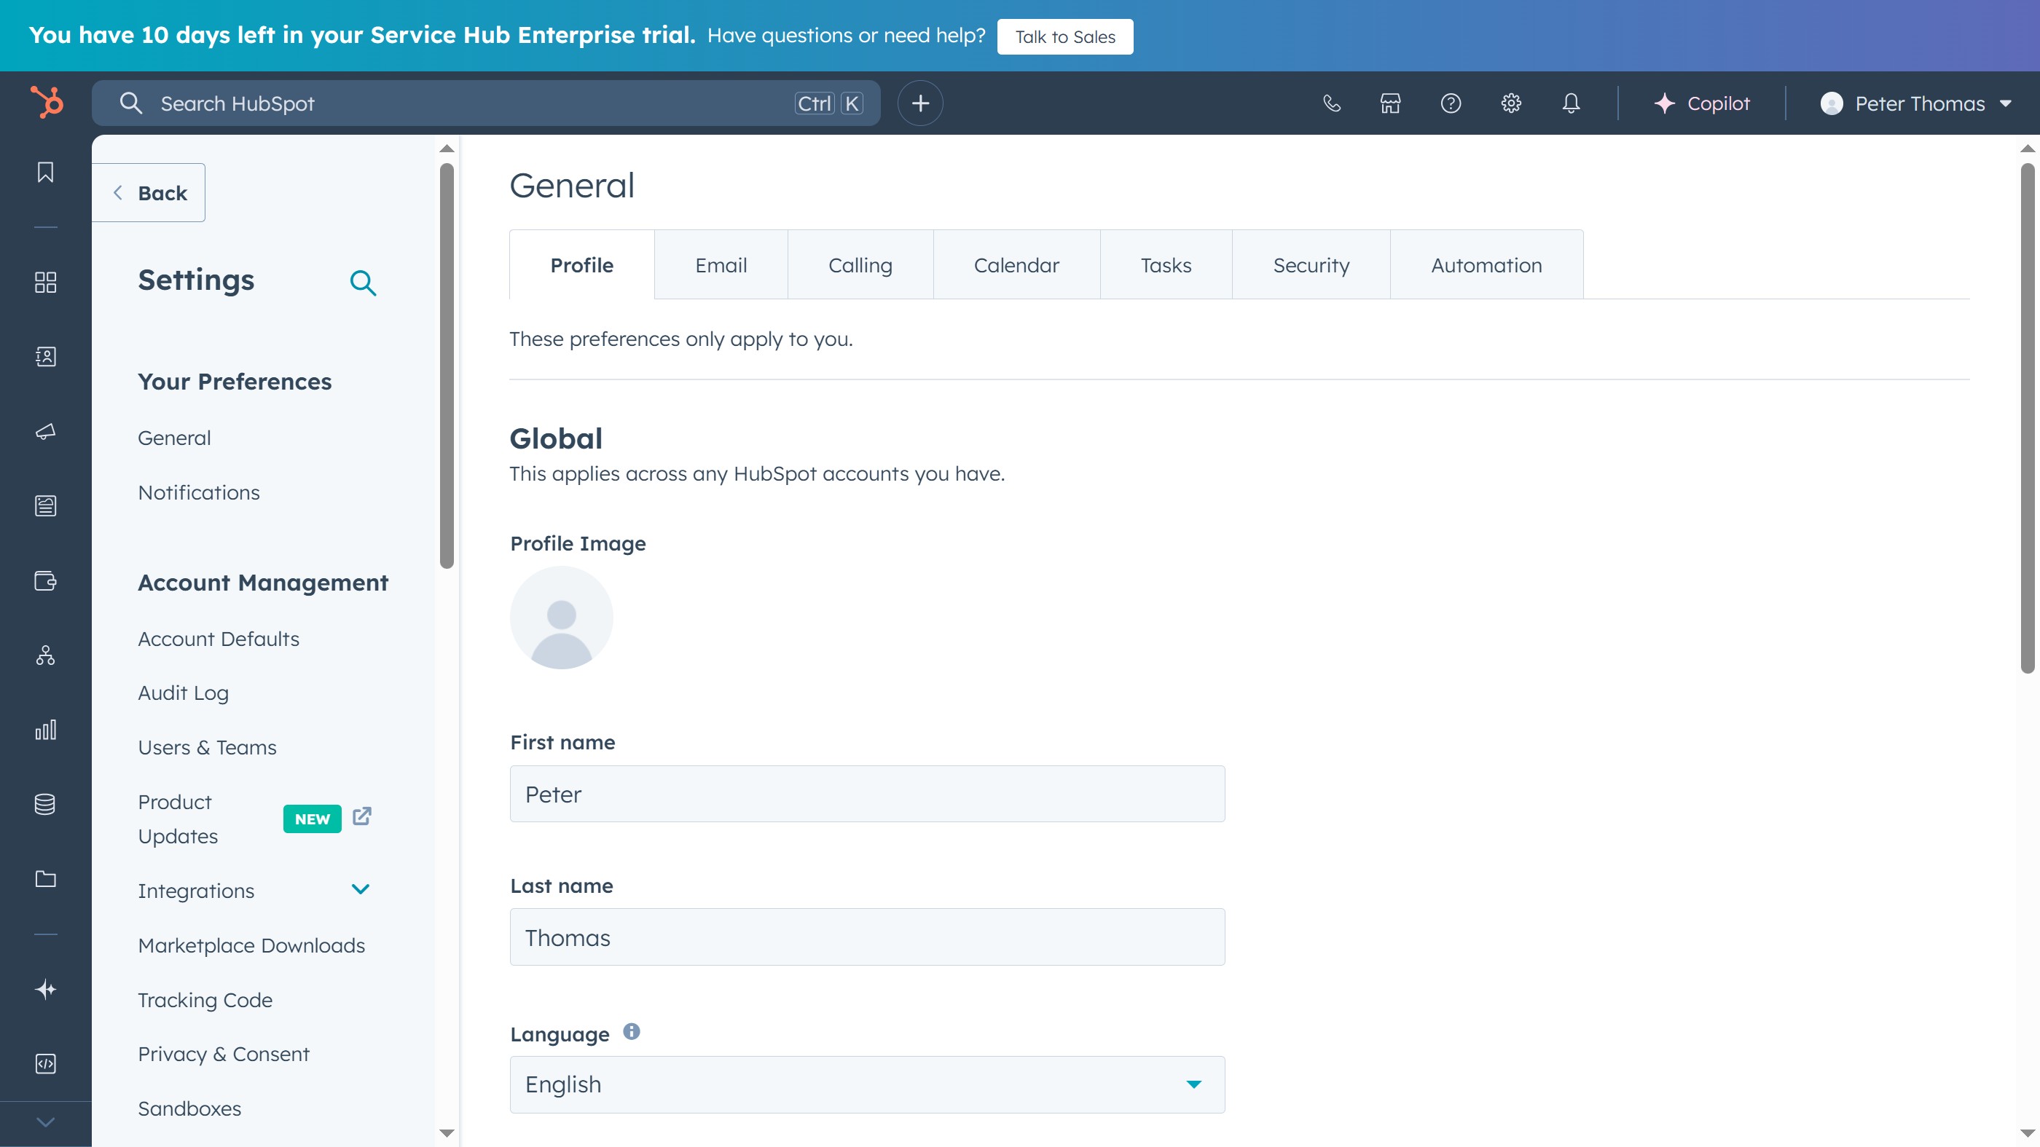The height and width of the screenshot is (1147, 2040).
Task: Open Peter Thomas account menu
Action: (x=1915, y=103)
